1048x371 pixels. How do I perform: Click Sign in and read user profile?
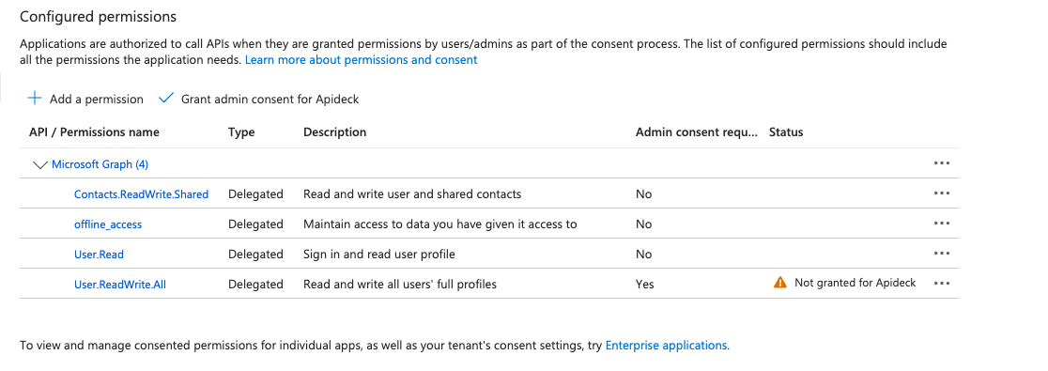379,254
